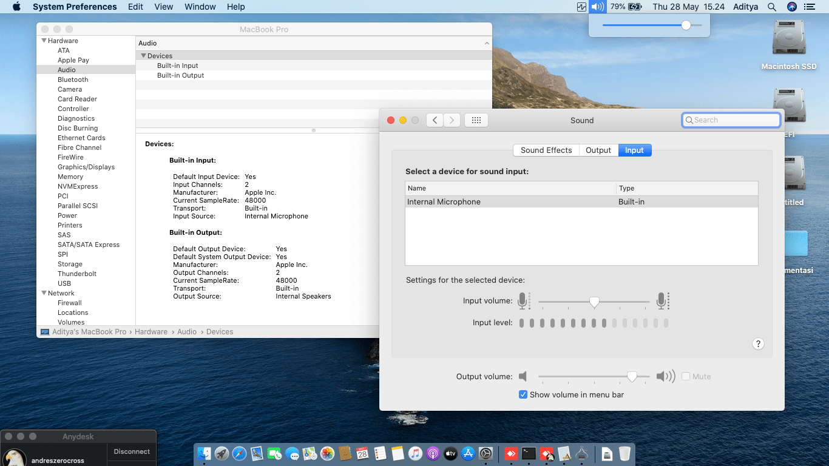The width and height of the screenshot is (829, 466).
Task: Open Sound help question mark button
Action: [x=758, y=344]
